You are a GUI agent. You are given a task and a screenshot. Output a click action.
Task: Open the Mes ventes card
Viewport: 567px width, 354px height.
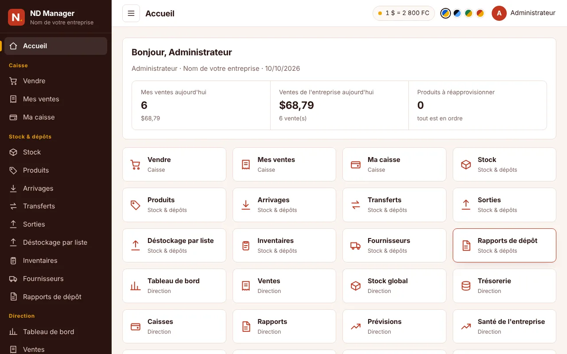284,165
